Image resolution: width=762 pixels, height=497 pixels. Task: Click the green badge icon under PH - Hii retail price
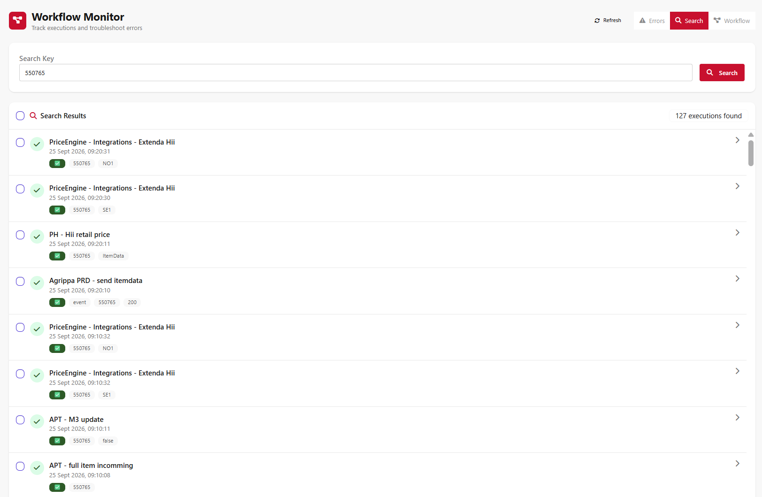[x=57, y=256]
